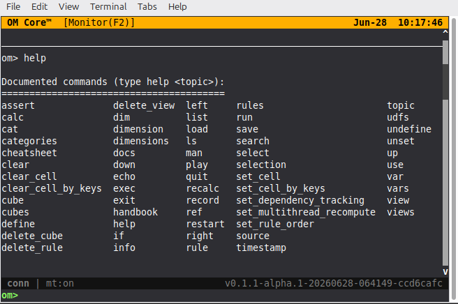Click the 'info' command
This screenshot has width=458, height=304.
(124, 248)
